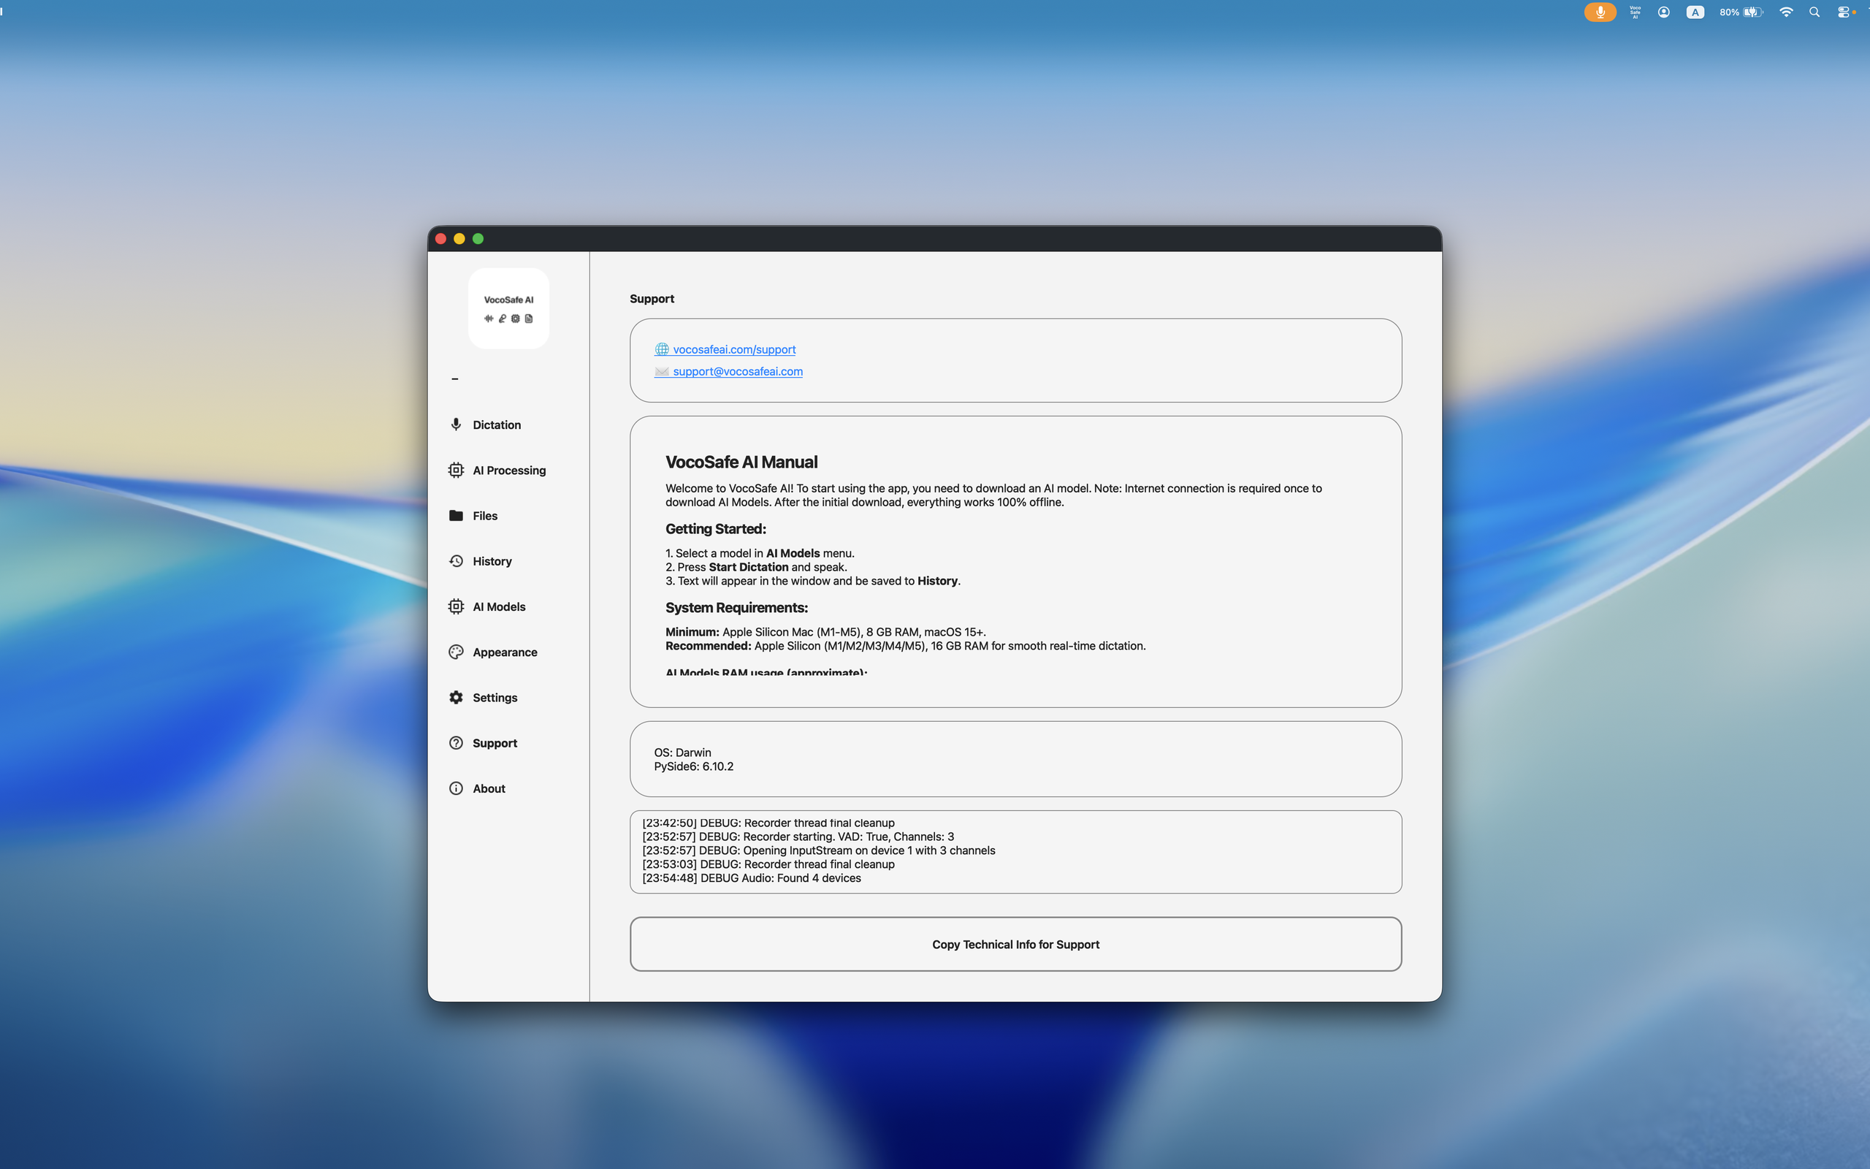Click the 'Support' page title

tap(652, 298)
